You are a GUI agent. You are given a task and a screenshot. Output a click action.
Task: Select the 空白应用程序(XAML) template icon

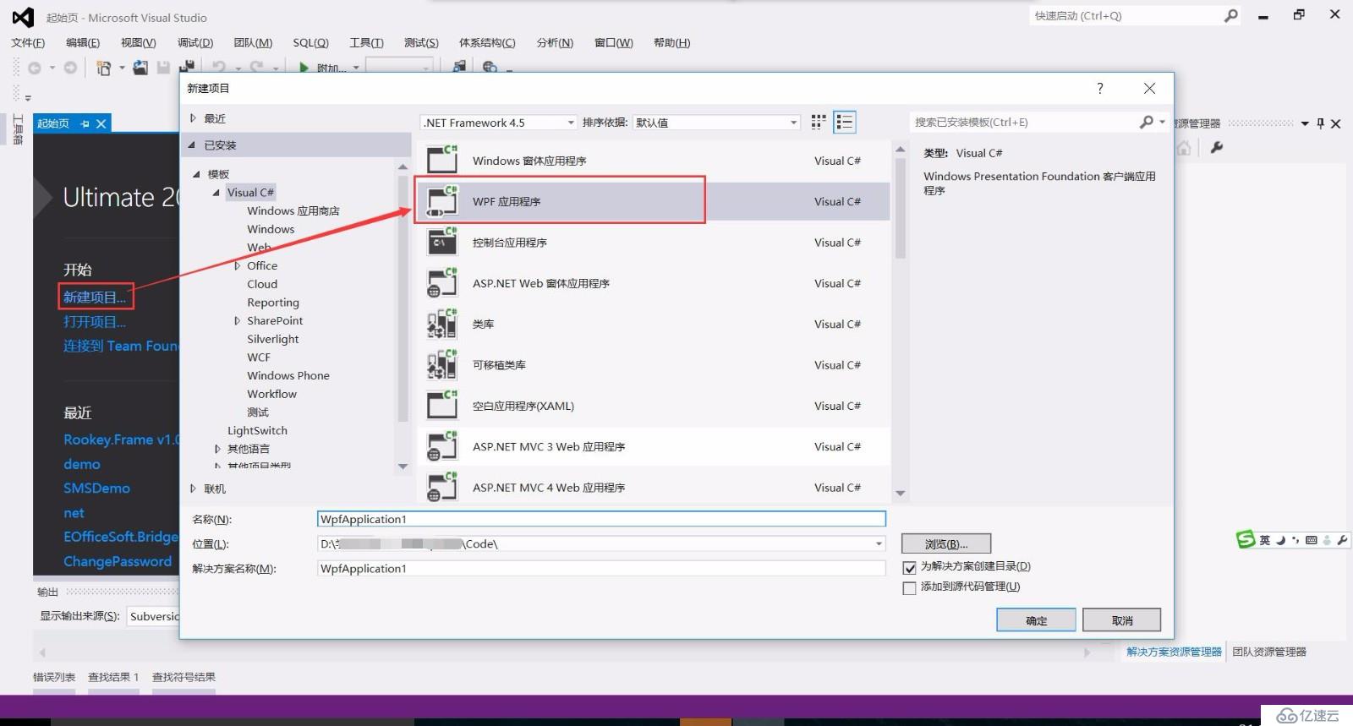pos(441,406)
